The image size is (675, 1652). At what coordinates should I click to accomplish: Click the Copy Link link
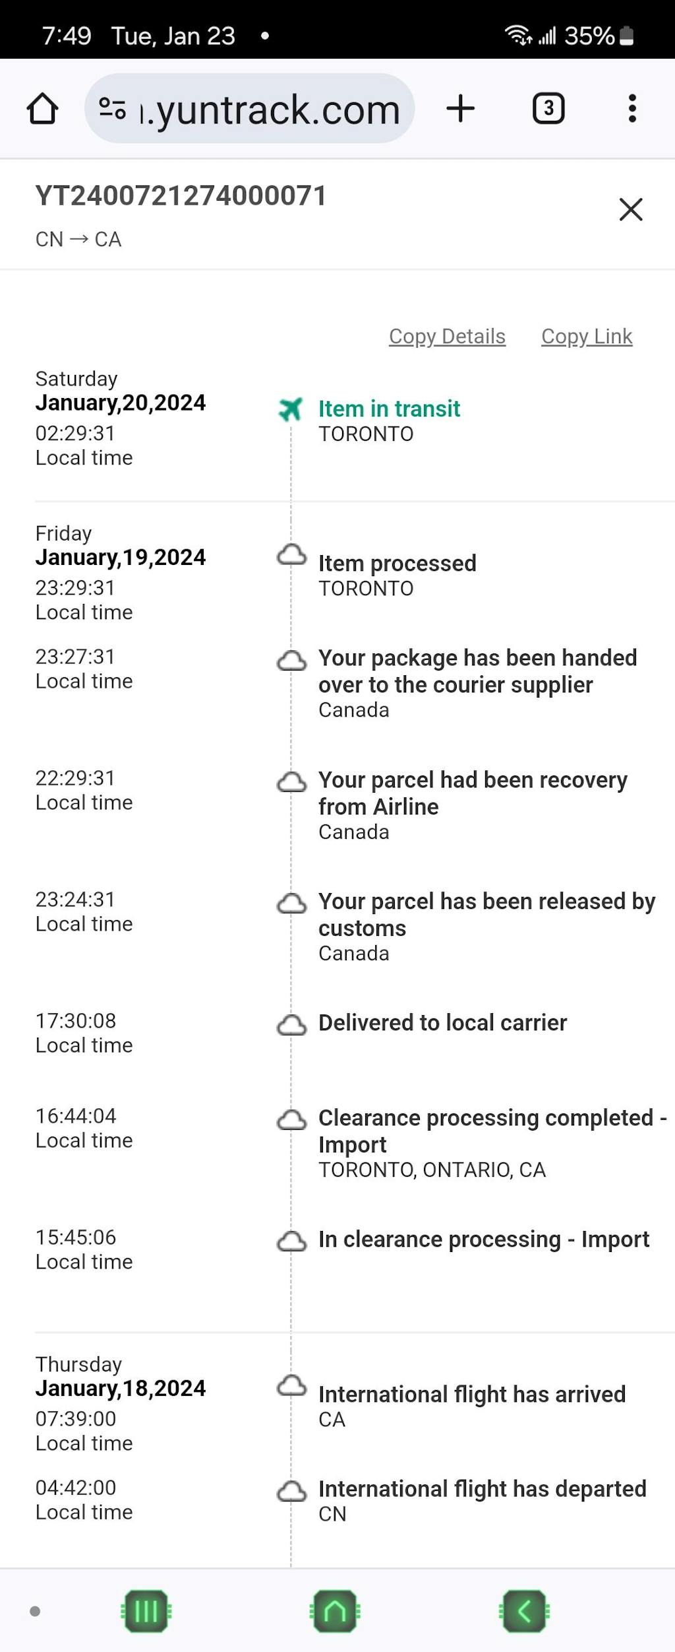pos(587,337)
